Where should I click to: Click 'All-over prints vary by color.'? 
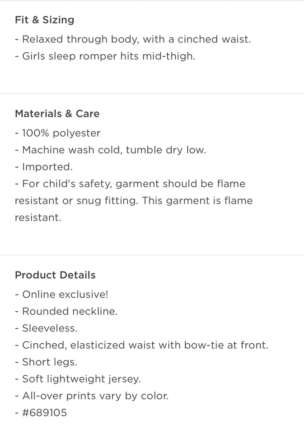point(92,396)
